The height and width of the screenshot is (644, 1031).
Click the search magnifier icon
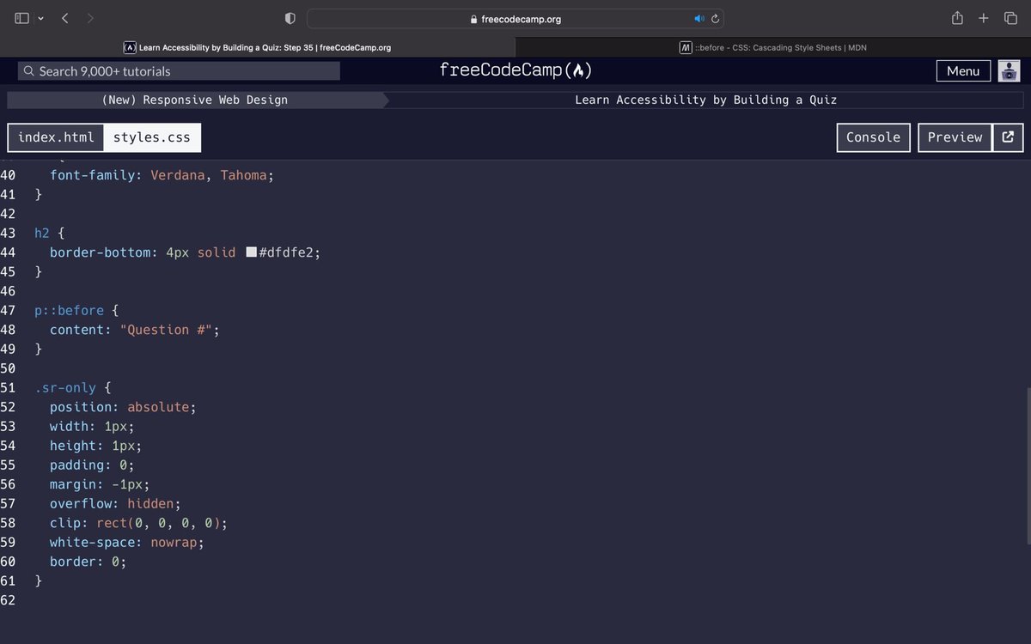tap(29, 71)
